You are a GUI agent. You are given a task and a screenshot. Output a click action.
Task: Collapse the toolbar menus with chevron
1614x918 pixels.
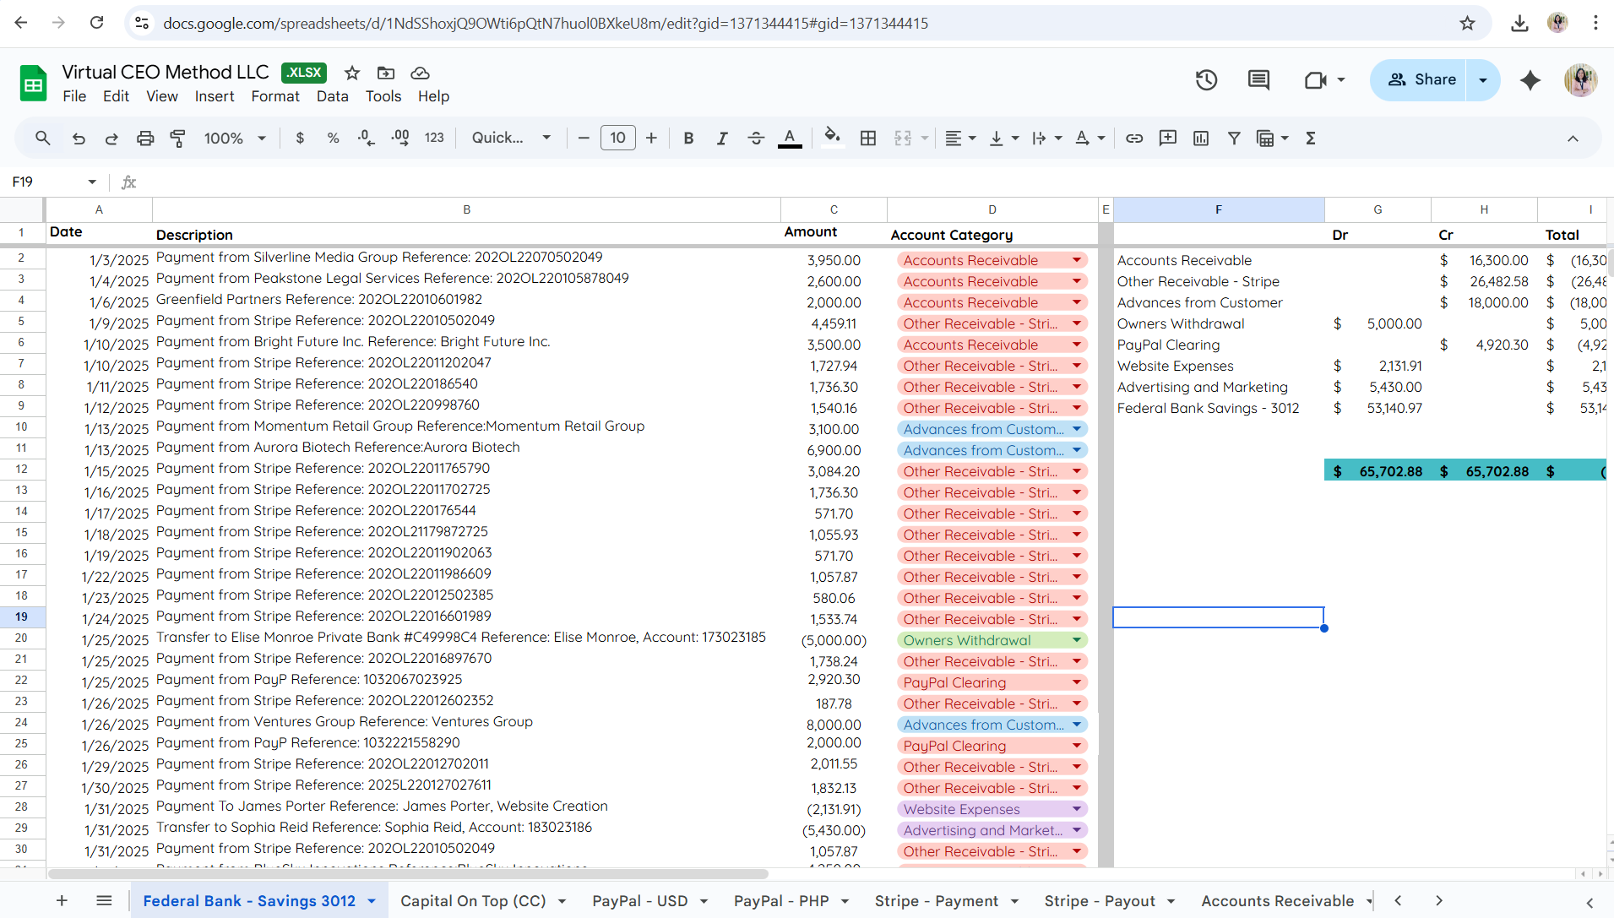[1573, 139]
